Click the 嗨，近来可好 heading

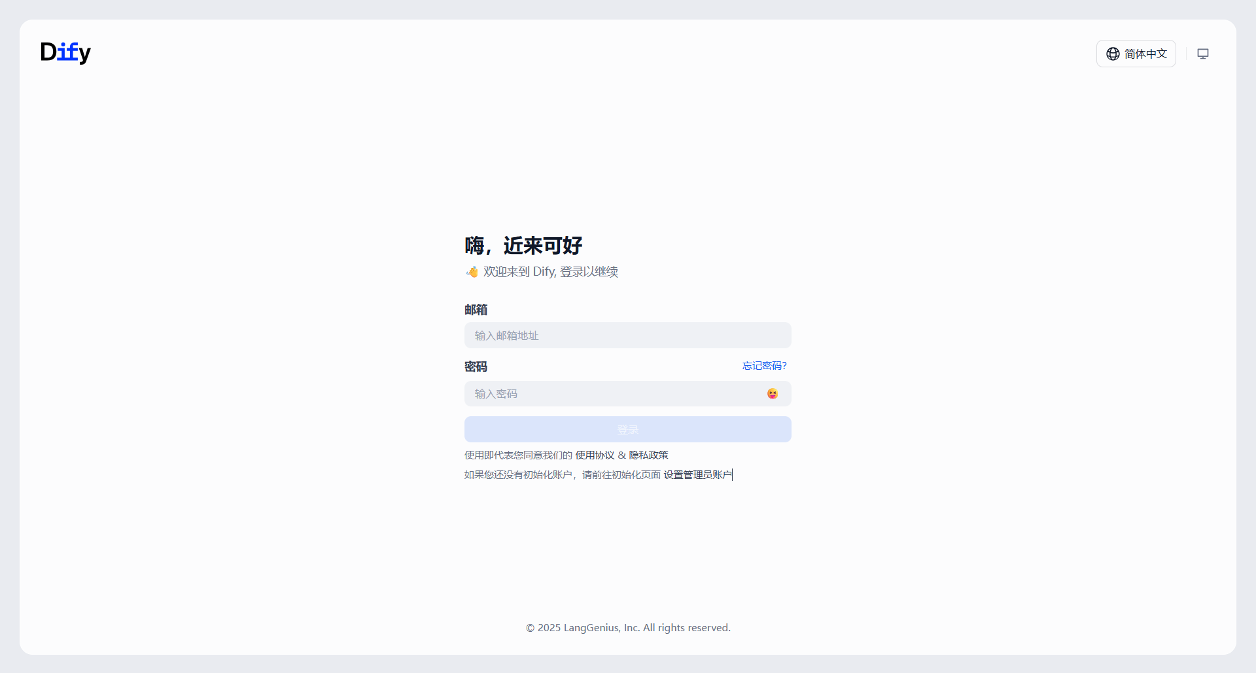pyautogui.click(x=523, y=246)
